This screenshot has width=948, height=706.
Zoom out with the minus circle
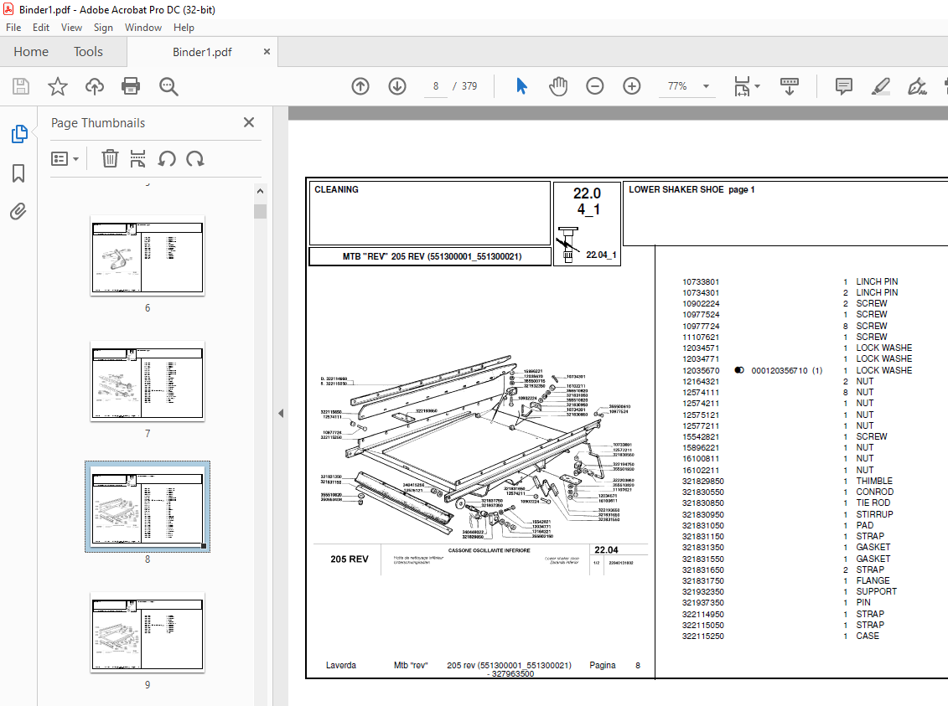[595, 86]
